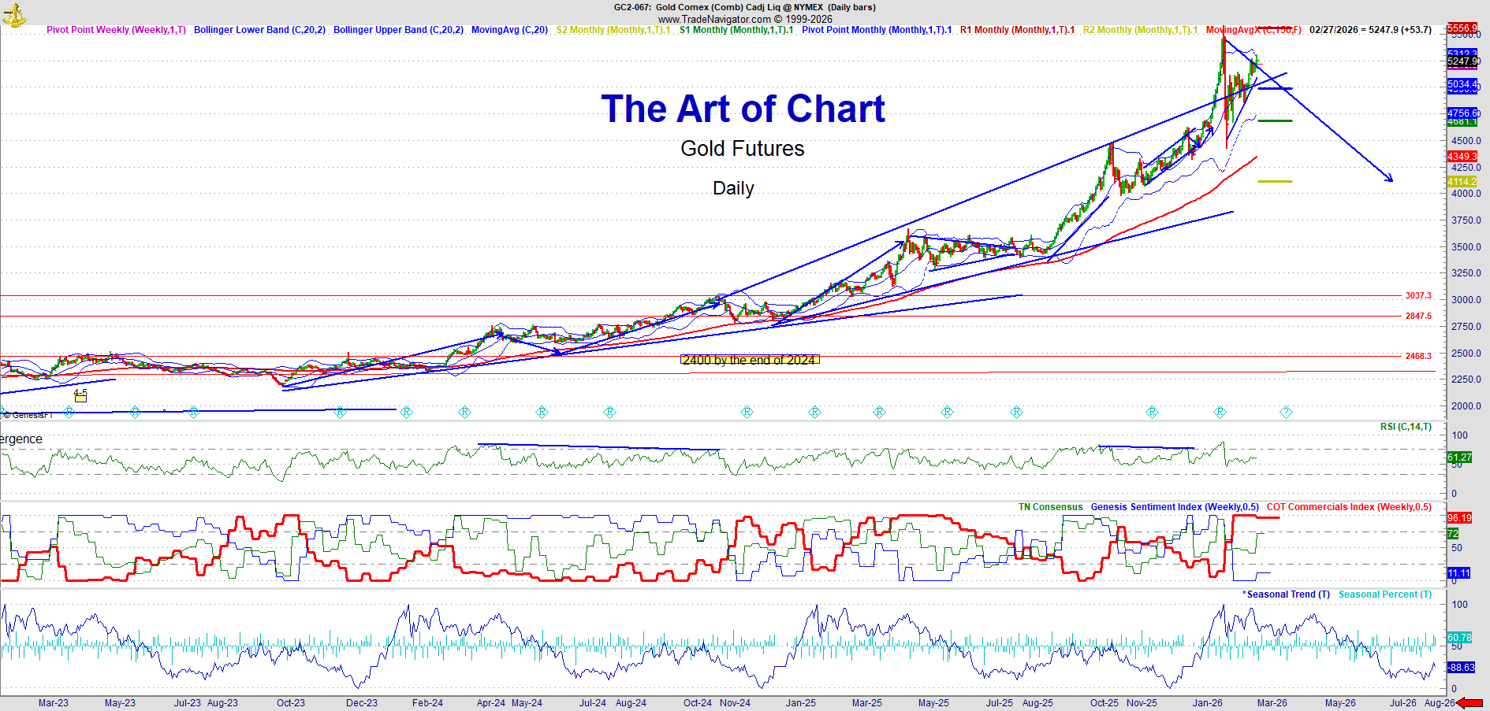Screen dimensions: 1490x711
Task: Select the Bollinger Lower Band indicator label
Action: (x=259, y=30)
